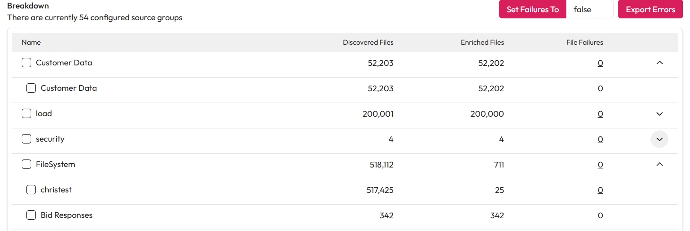The width and height of the screenshot is (690, 231).
Task: Click the Set Failures To button
Action: pyautogui.click(x=532, y=9)
